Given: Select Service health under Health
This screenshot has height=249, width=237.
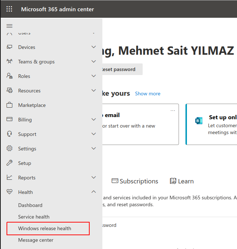Looking at the screenshot, I should click(x=34, y=217).
